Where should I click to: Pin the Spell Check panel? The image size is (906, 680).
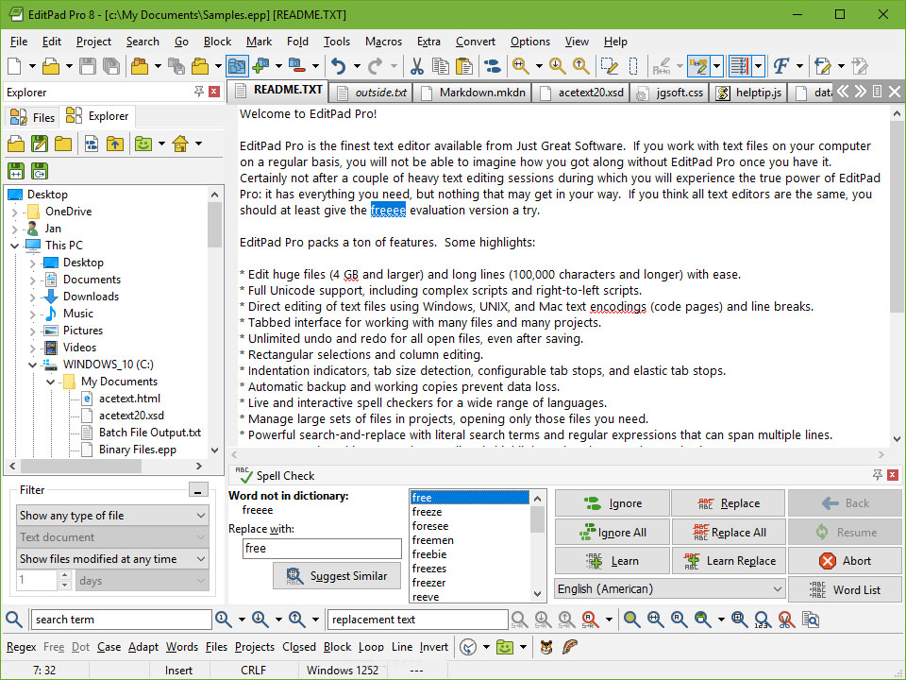(x=877, y=475)
